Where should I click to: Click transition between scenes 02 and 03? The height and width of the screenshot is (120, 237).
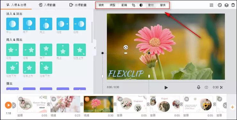pyautogui.click(x=82, y=104)
